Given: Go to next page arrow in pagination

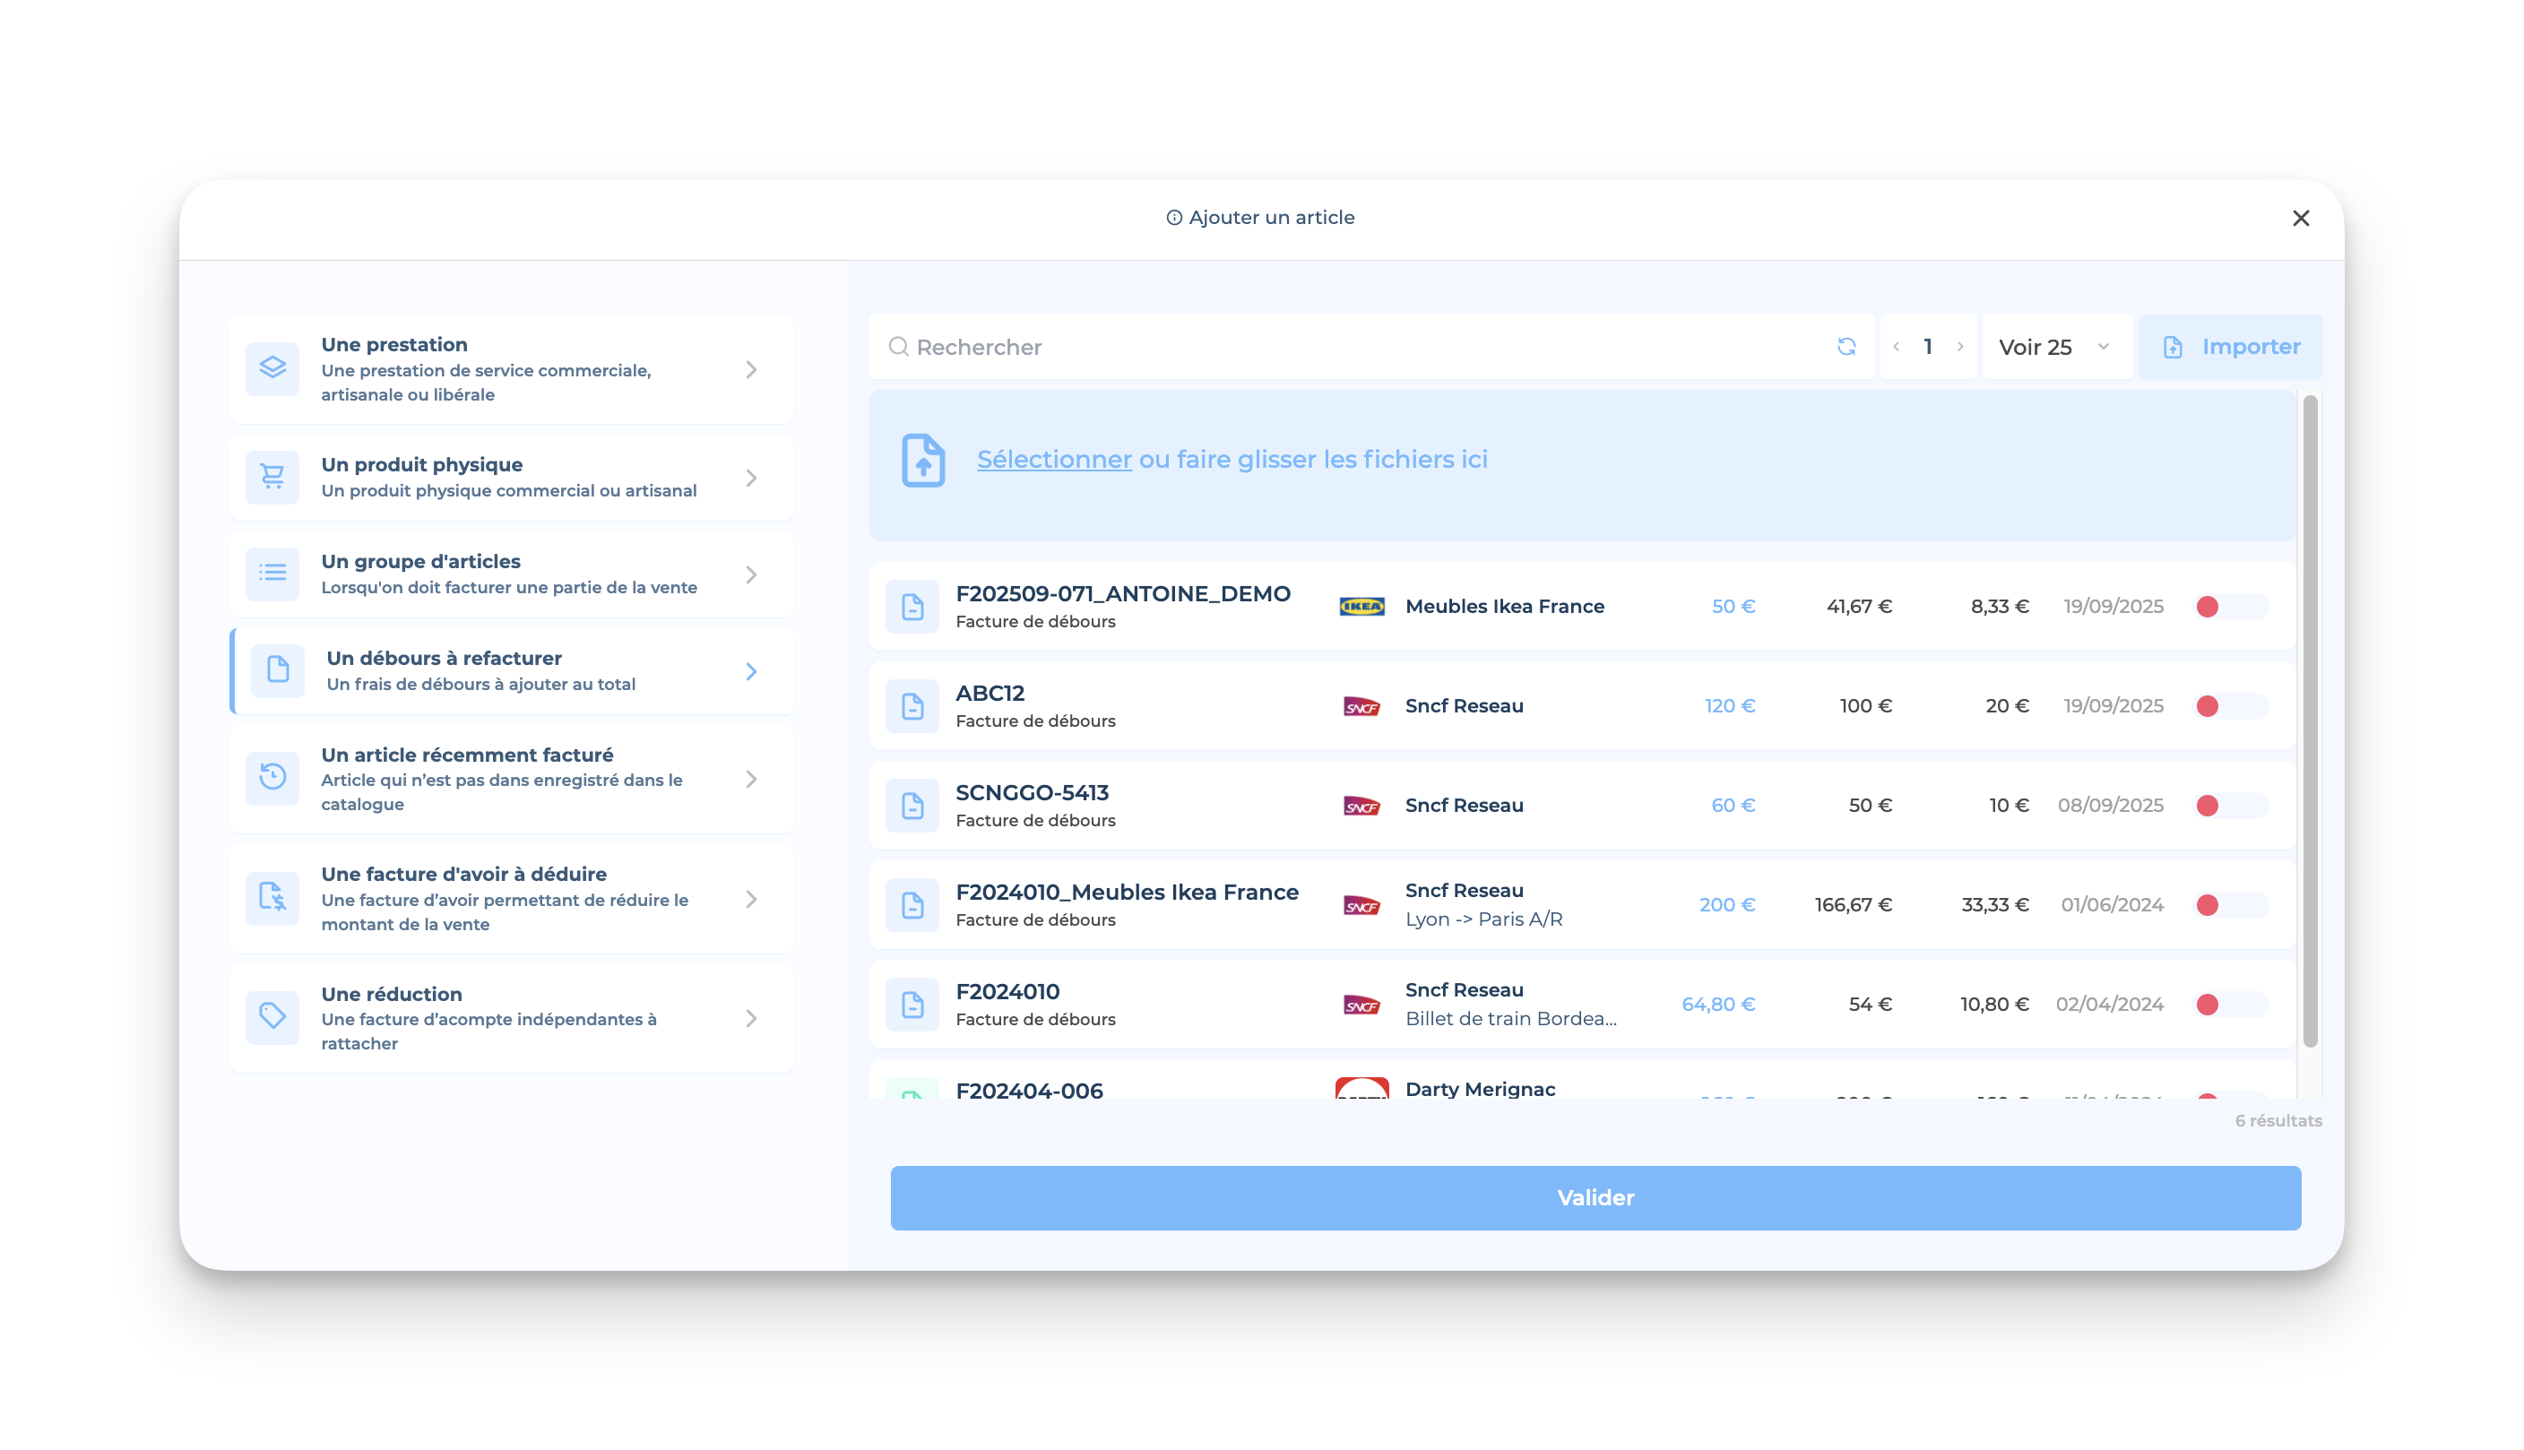Looking at the screenshot, I should click(1959, 347).
